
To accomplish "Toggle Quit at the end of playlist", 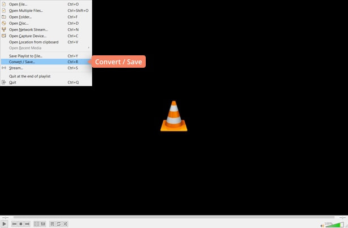I will point(46,76).
